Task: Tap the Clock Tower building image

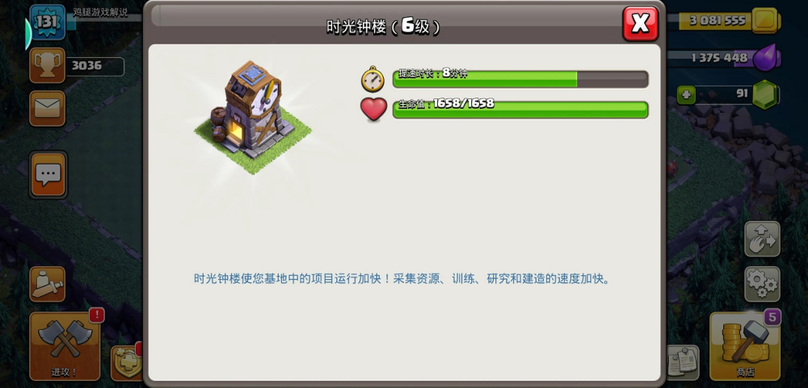Action: click(252, 116)
